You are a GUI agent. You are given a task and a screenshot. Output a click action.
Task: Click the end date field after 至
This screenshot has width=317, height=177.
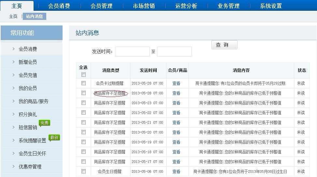(174, 52)
